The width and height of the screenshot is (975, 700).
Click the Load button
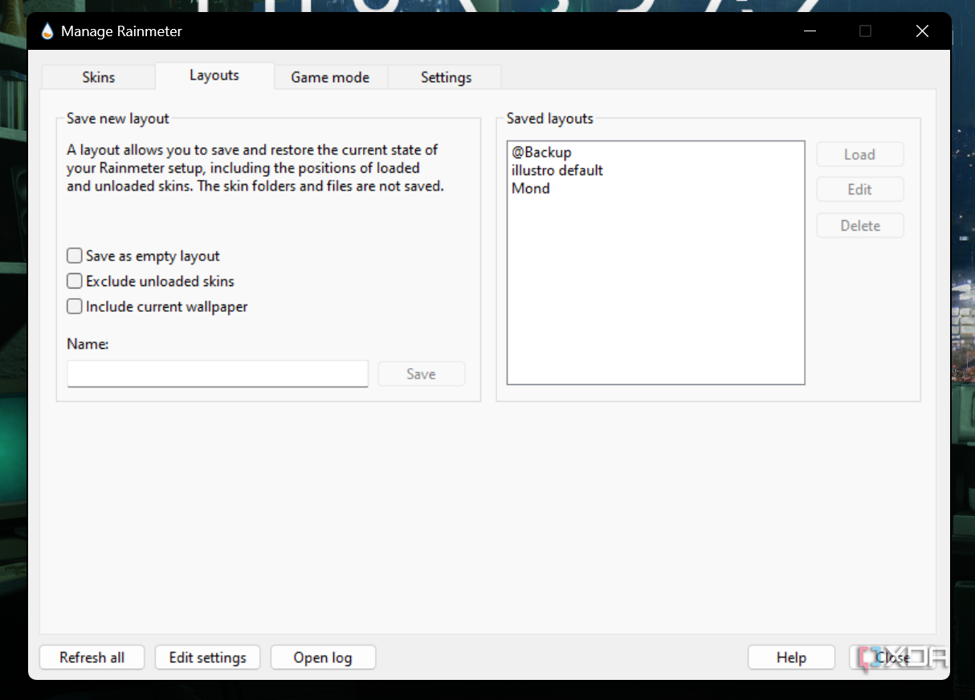point(859,154)
